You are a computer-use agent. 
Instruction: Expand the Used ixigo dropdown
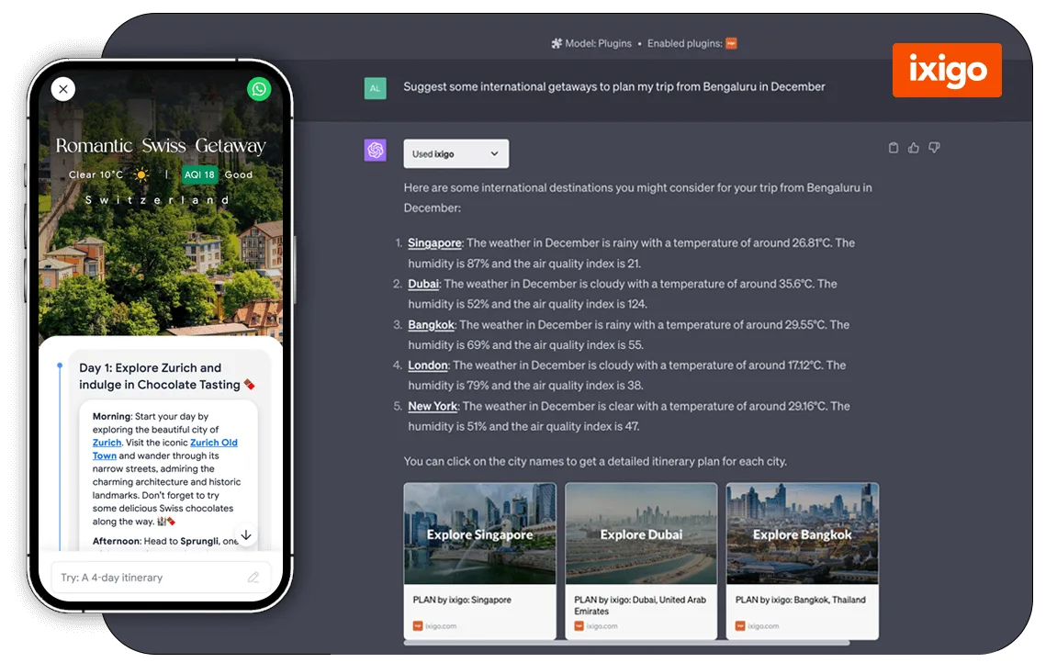pos(455,153)
